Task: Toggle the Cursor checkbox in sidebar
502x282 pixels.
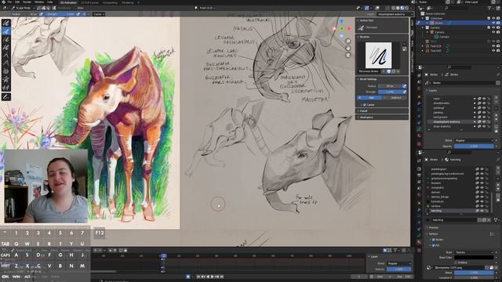Action: [x=364, y=105]
